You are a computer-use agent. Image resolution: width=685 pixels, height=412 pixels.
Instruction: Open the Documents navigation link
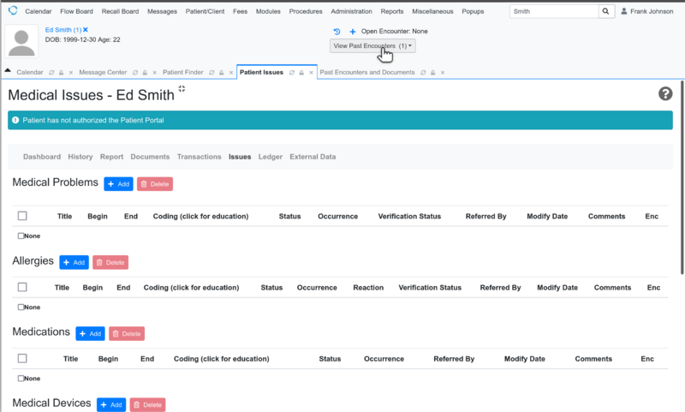(150, 157)
